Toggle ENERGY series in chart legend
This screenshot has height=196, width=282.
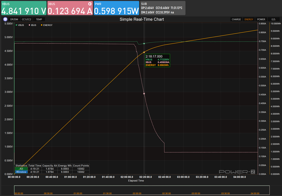tap(46, 25)
